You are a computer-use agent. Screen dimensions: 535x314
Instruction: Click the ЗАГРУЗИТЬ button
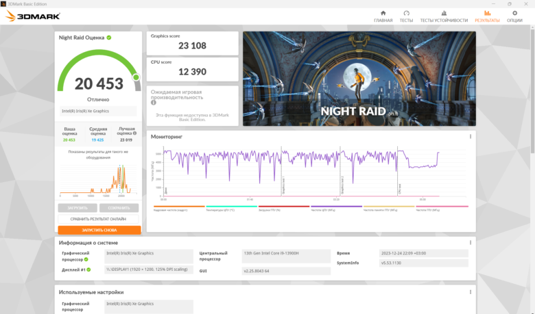click(x=78, y=208)
